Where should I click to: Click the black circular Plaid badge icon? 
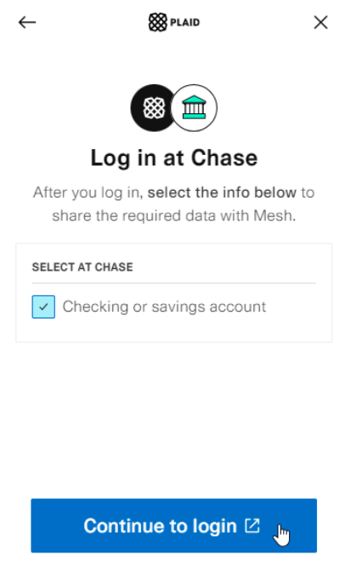click(x=153, y=108)
